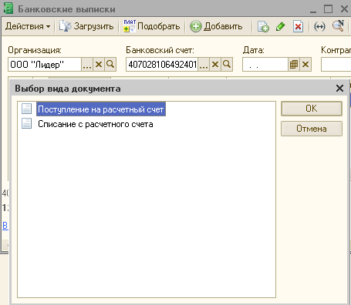Click the Отмена button
The height and width of the screenshot is (305, 351).
(312, 129)
